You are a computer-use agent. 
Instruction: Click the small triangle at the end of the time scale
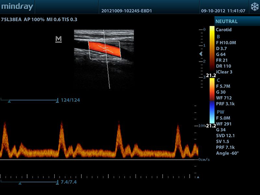(198, 177)
